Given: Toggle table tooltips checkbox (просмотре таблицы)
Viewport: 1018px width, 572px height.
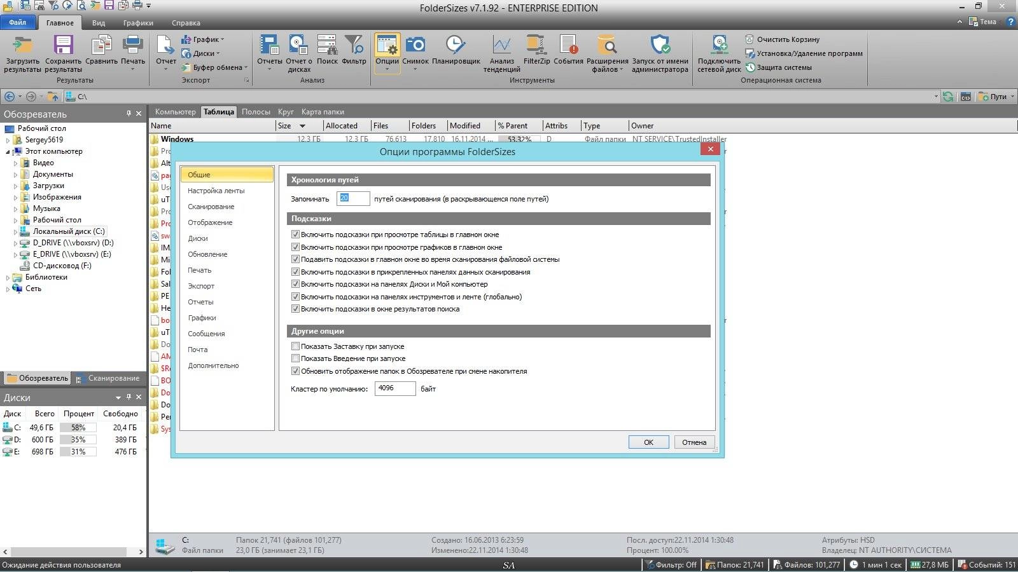Looking at the screenshot, I should pyautogui.click(x=295, y=235).
